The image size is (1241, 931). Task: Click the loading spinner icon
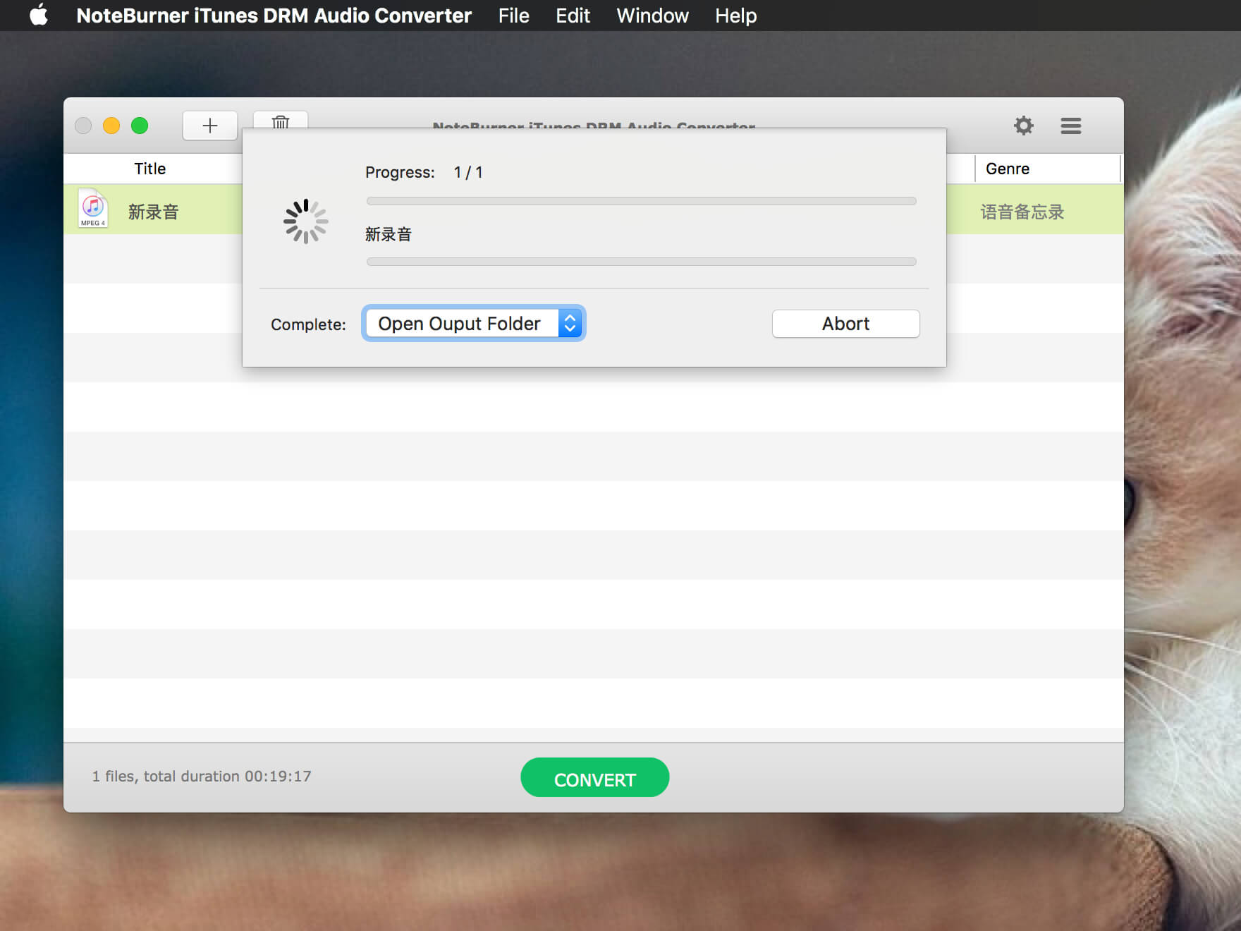[x=305, y=221]
